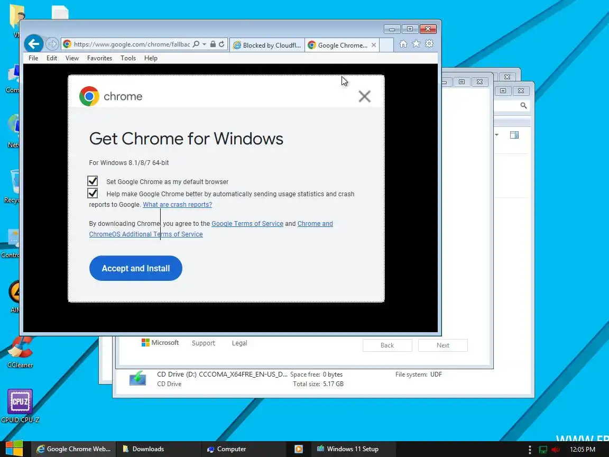Image resolution: width=609 pixels, height=457 pixels.
Task: Click the forward navigation arrow in browser
Action: coord(52,44)
